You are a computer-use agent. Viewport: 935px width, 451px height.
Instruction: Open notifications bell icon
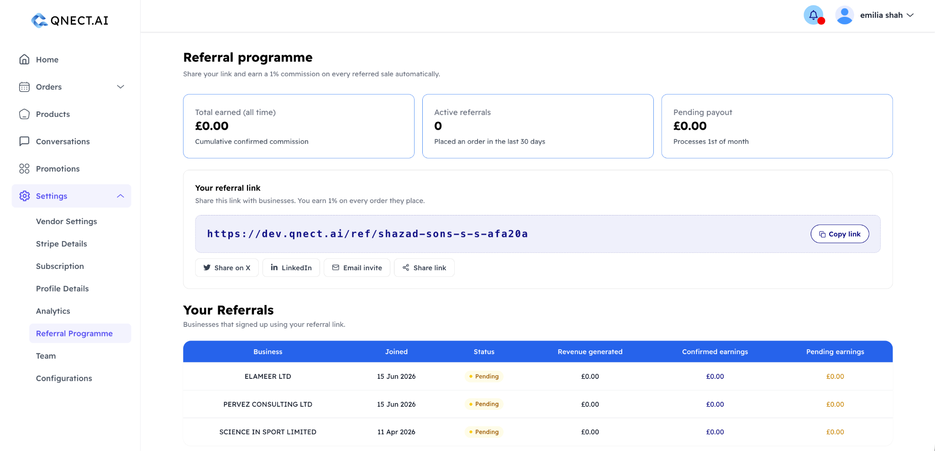click(x=814, y=15)
